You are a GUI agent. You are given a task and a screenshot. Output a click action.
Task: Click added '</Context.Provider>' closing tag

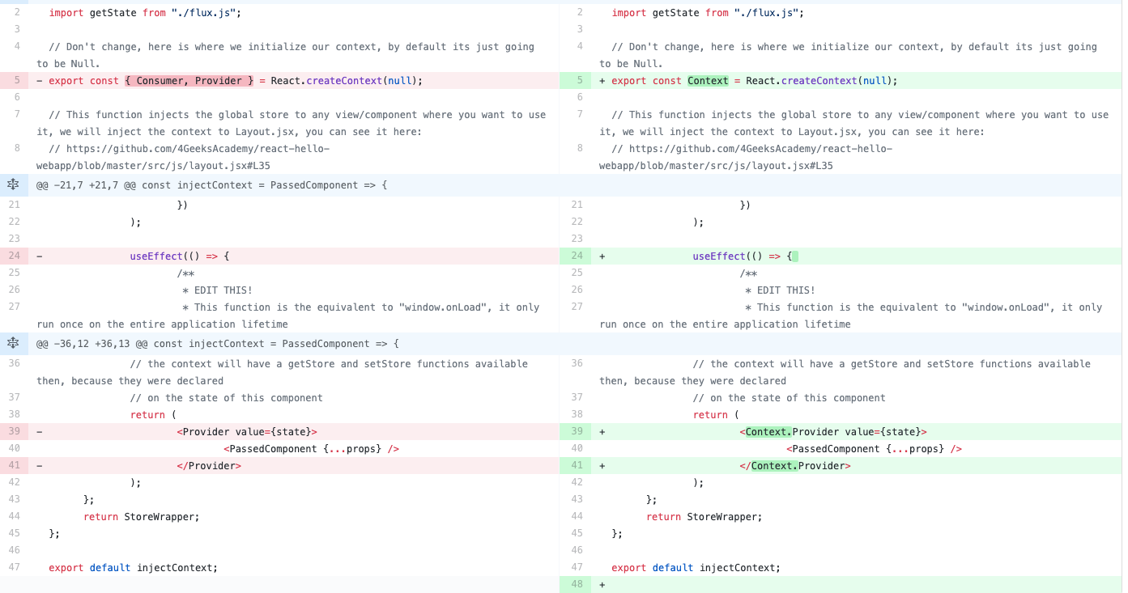coord(795,466)
